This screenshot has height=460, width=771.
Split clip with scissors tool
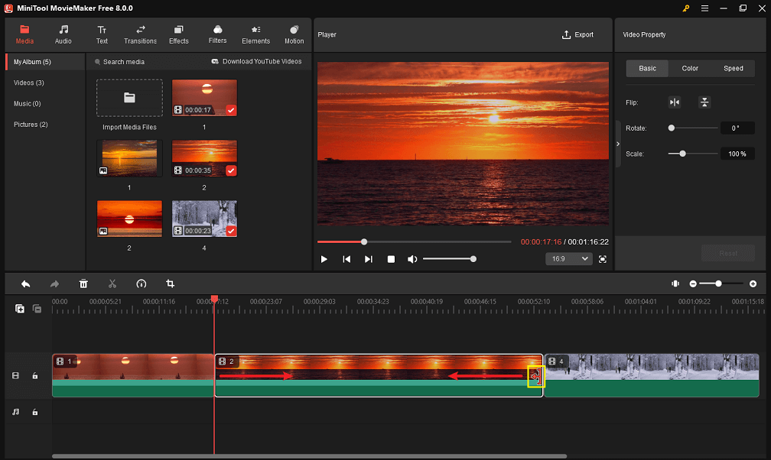pyautogui.click(x=112, y=283)
